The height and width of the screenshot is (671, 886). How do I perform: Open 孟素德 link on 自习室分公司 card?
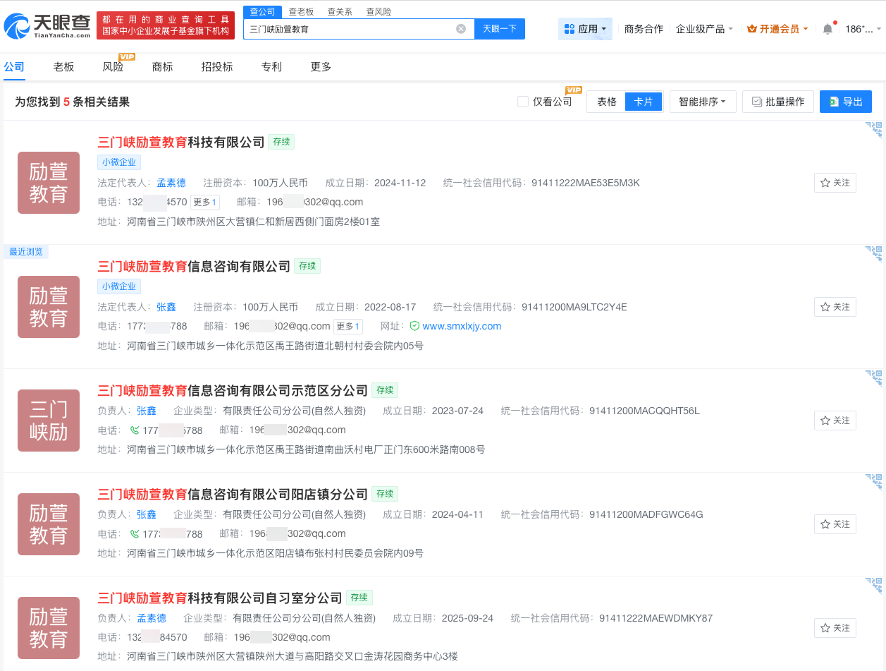[152, 618]
